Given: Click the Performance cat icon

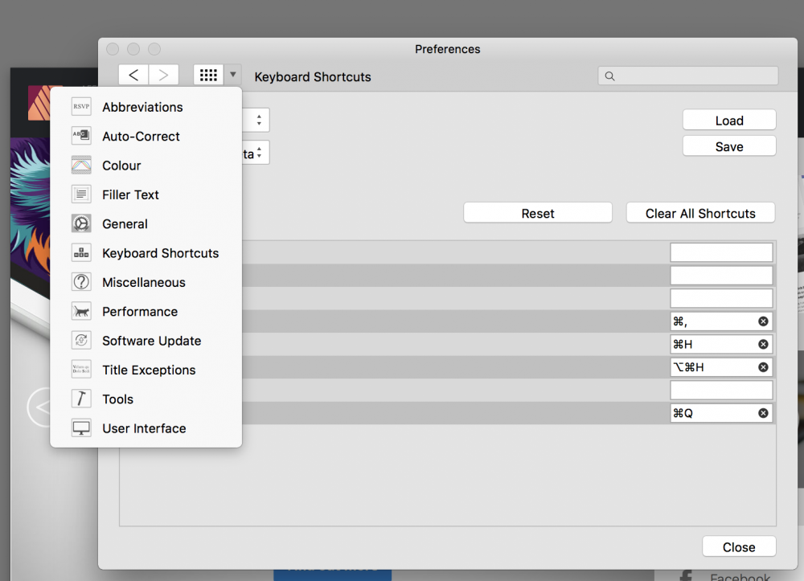Looking at the screenshot, I should tap(81, 312).
